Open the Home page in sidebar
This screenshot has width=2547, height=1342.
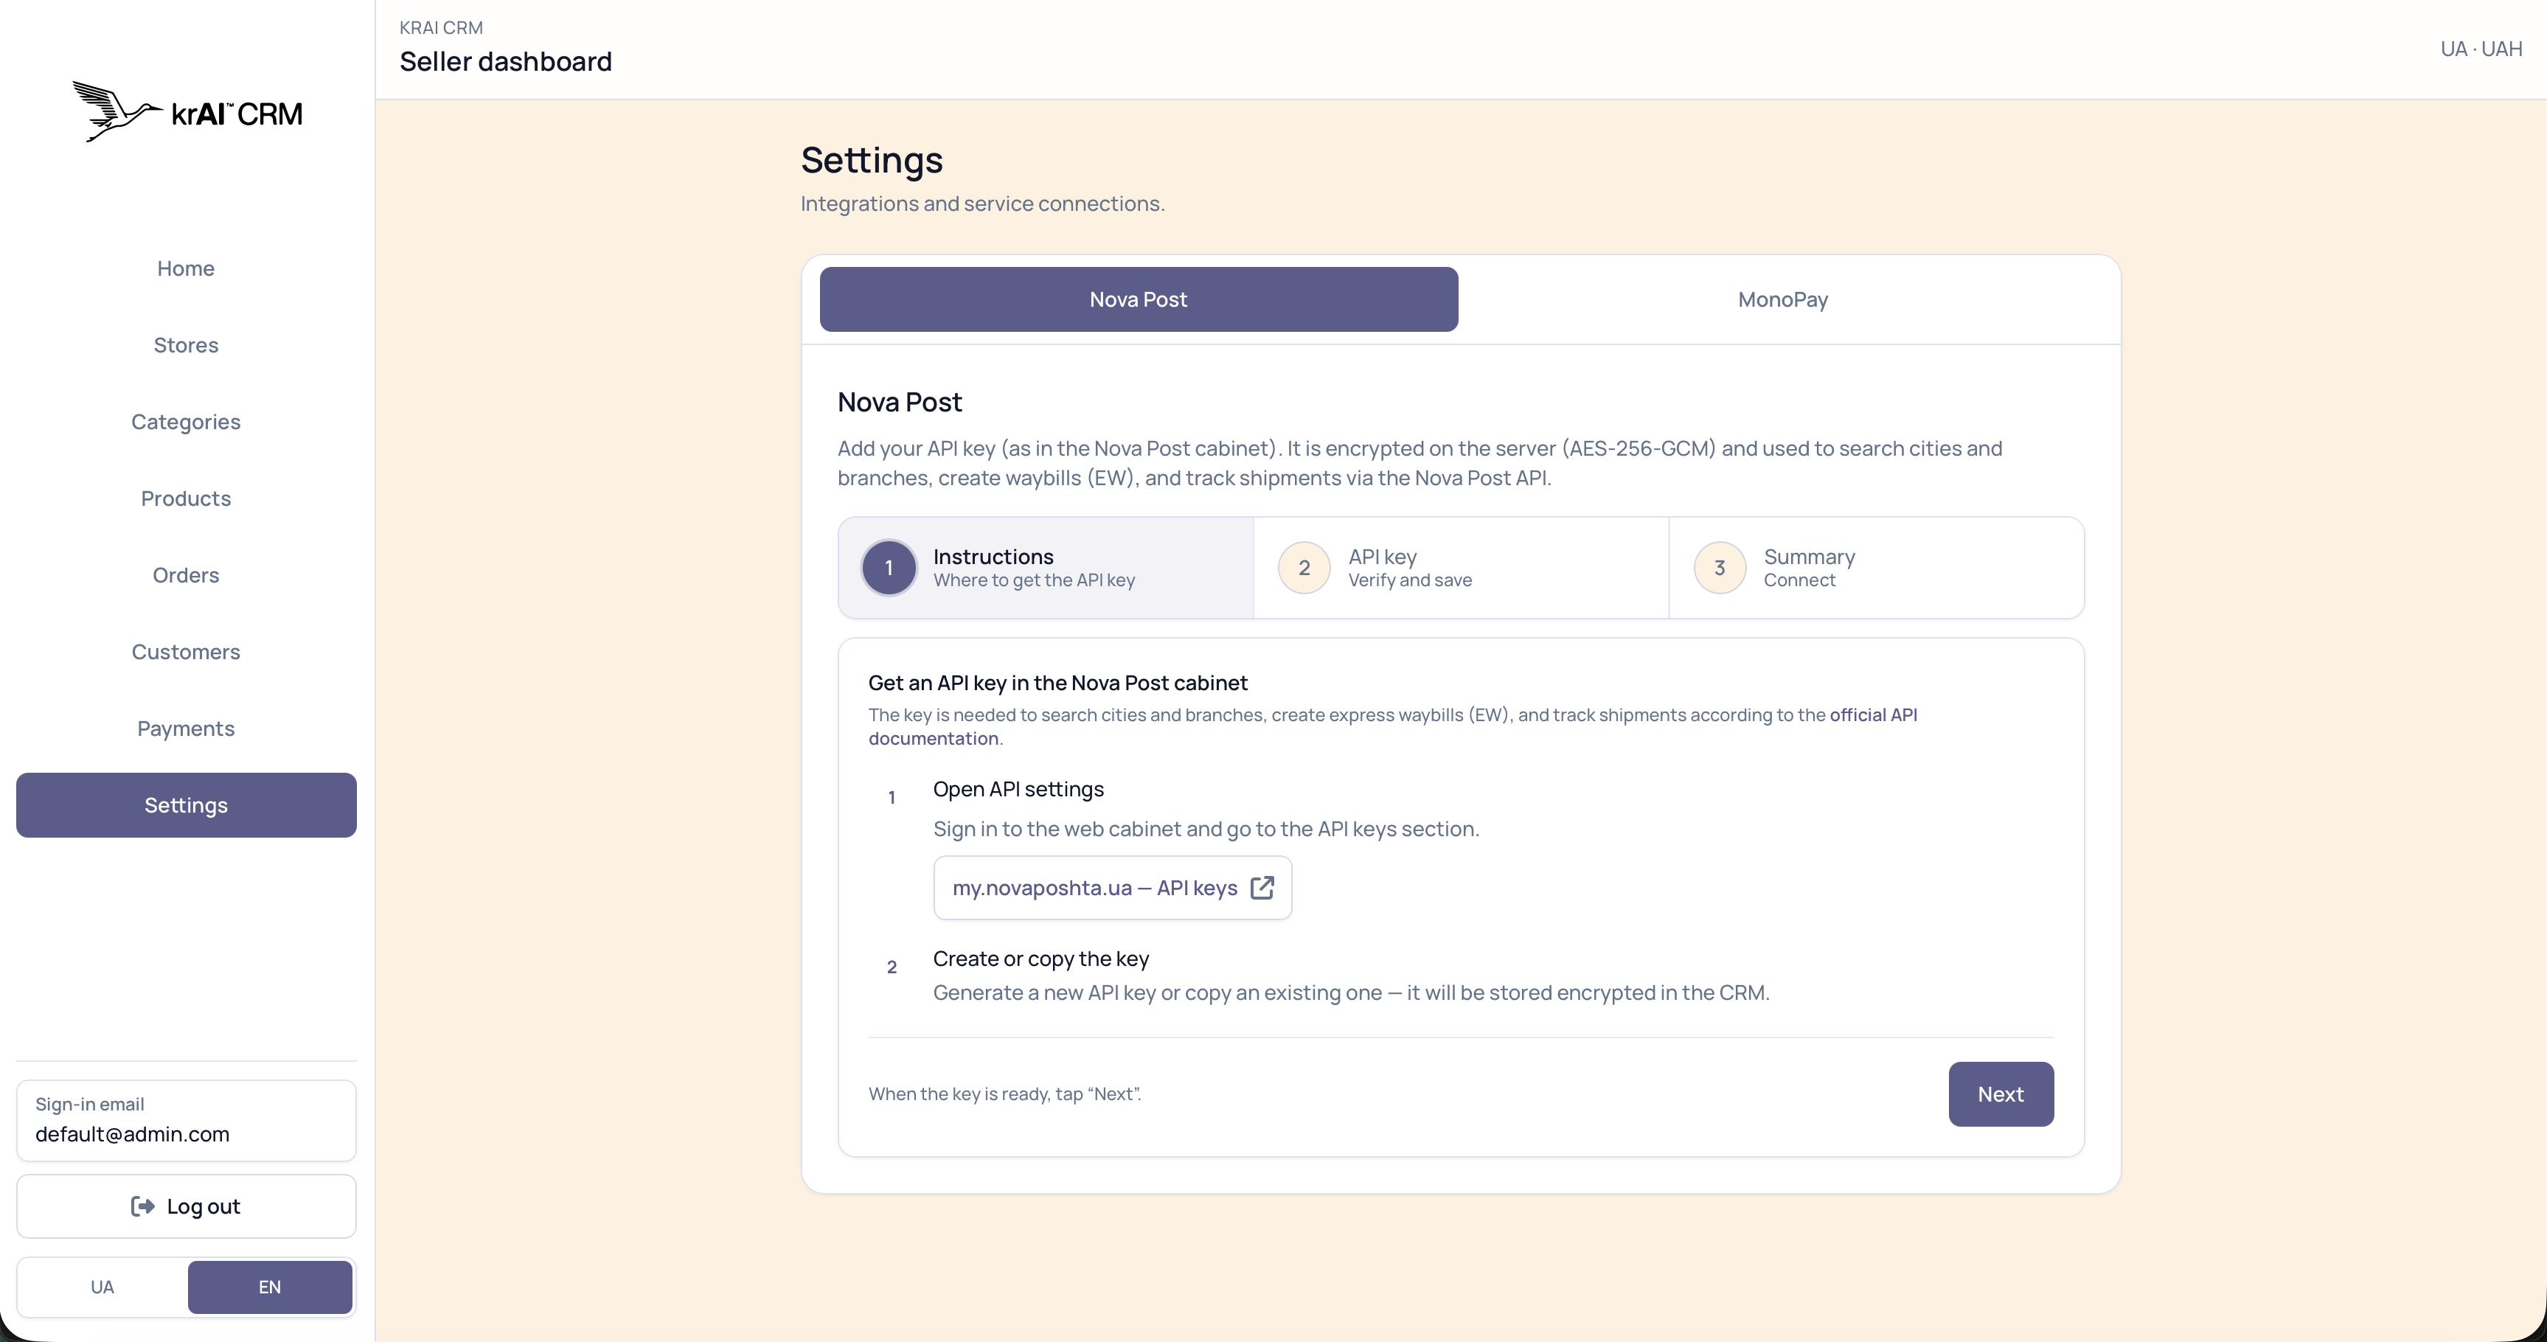click(x=186, y=268)
